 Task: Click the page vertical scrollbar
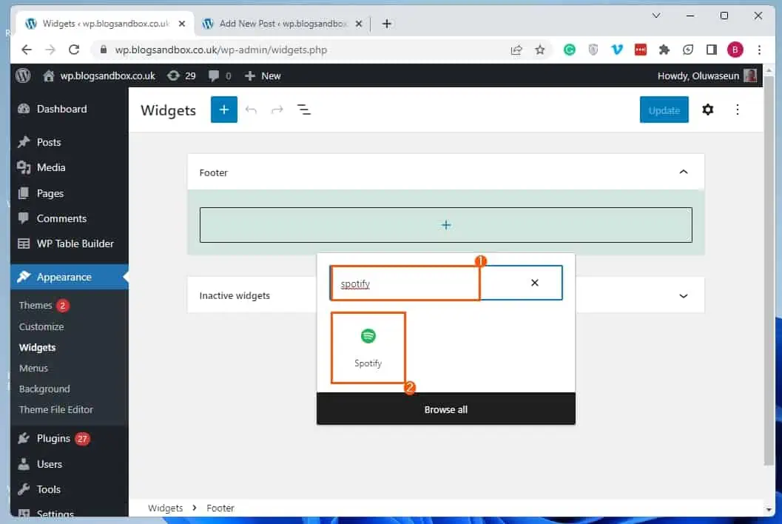(x=769, y=269)
